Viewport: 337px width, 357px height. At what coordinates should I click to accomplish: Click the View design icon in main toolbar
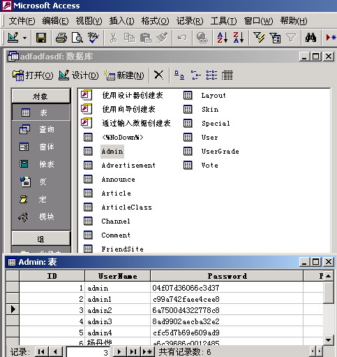pyautogui.click(x=13, y=38)
